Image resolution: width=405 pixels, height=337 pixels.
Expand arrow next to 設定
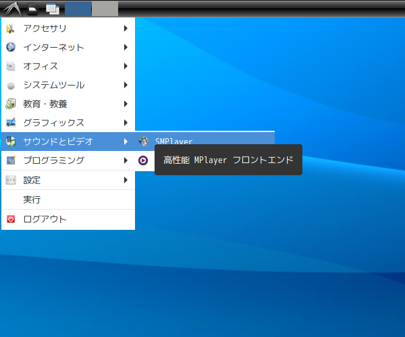tap(126, 180)
